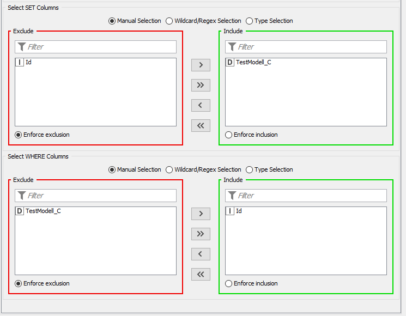Click double type icon beside TestModell_C in WHERE Exclude

(20, 211)
